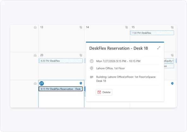The width and height of the screenshot is (187, 132).
Task: Select day number 15
Action: (133, 27)
